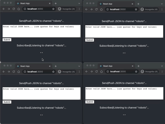The width and height of the screenshot is (165, 124).
Task: Bookmark page with star in top-left window
Action: (53, 9)
